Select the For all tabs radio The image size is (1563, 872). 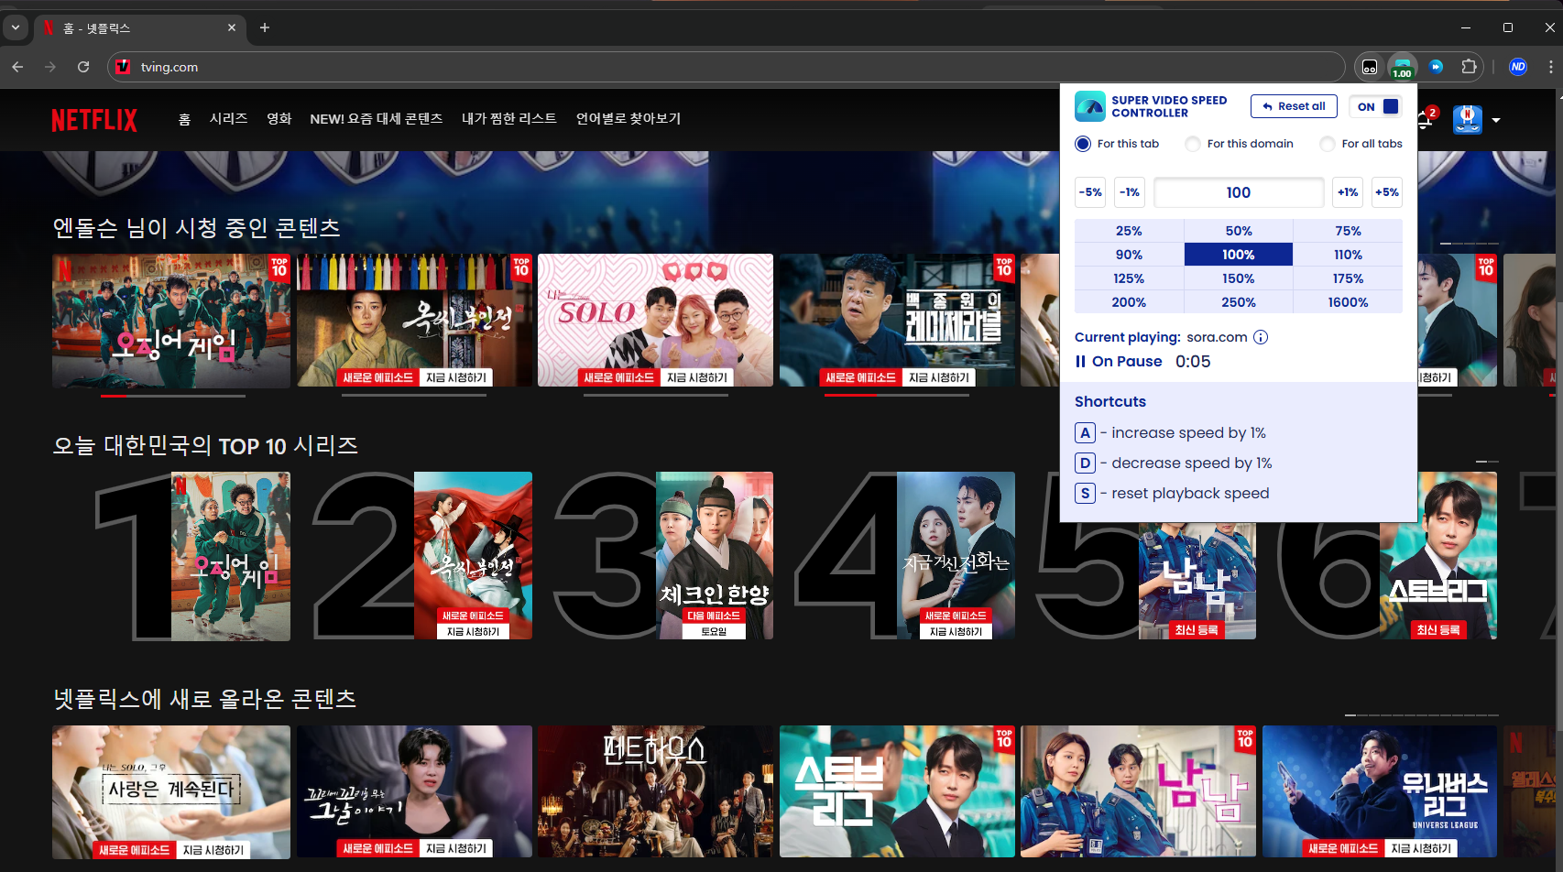coord(1327,144)
